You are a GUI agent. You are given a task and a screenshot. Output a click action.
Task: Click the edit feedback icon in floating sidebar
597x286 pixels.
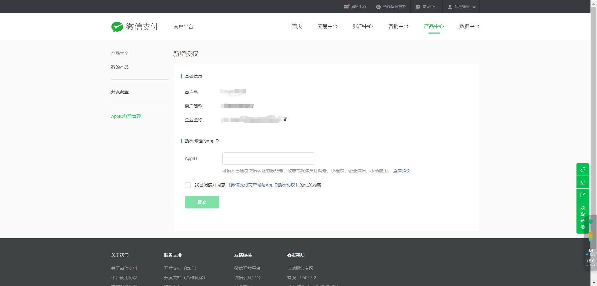click(x=583, y=195)
